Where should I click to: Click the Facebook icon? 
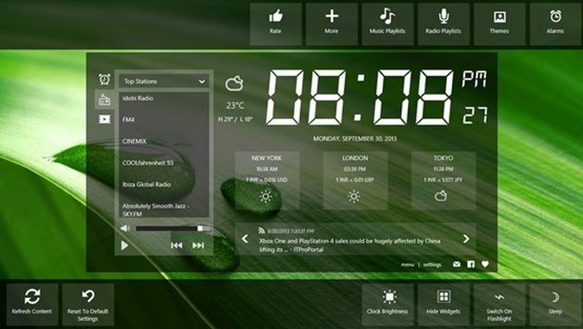click(x=471, y=264)
